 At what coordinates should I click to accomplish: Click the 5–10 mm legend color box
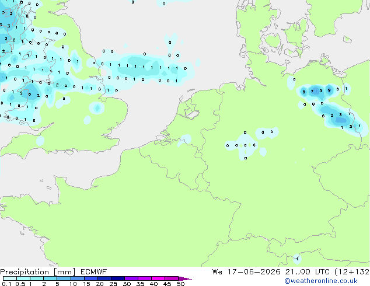(64, 278)
